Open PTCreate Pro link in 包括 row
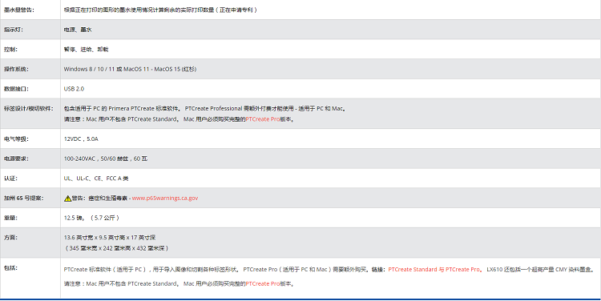The image size is (601, 301). [x=263, y=283]
